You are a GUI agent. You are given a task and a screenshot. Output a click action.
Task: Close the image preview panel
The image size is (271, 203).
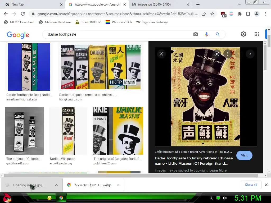161,54
